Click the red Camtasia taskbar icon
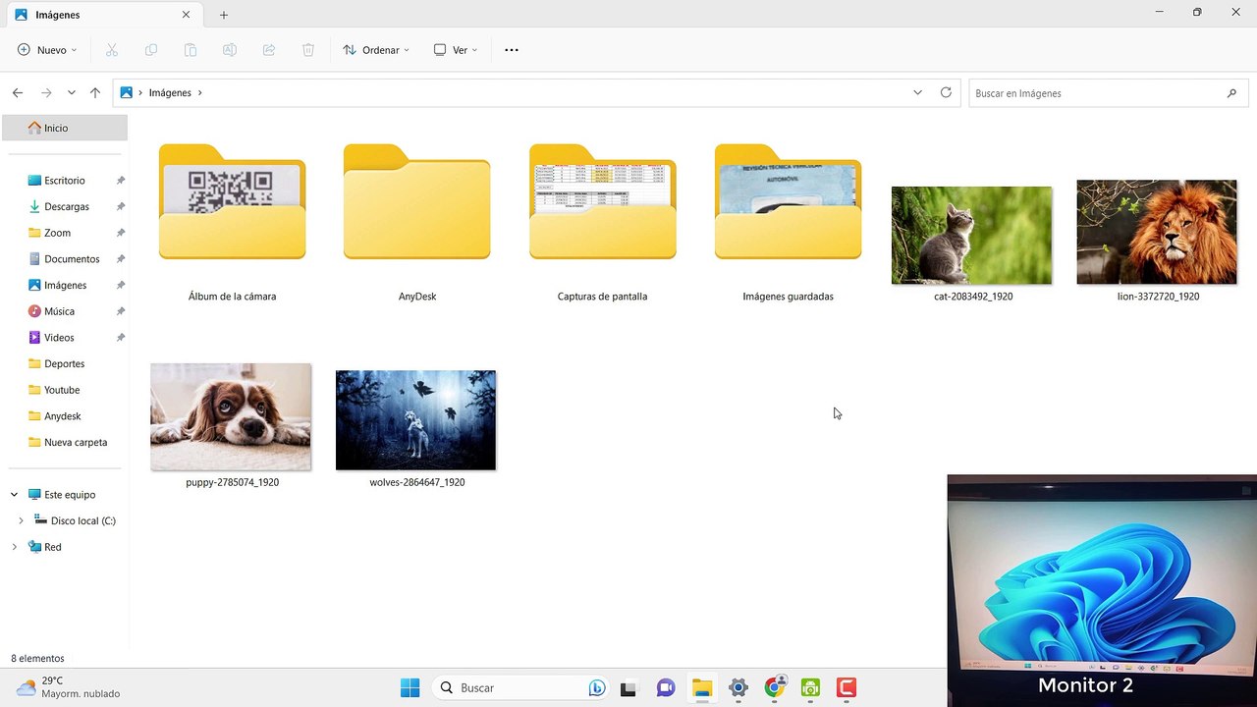 tap(847, 687)
